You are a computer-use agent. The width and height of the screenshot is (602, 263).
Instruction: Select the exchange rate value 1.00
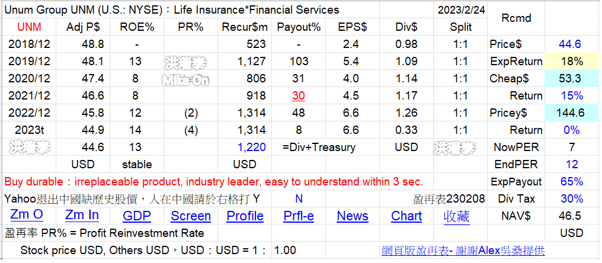tap(285, 251)
